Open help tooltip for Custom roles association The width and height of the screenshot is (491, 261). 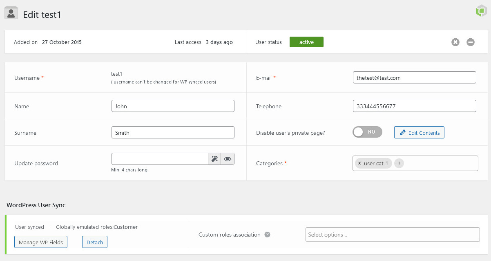(x=268, y=235)
